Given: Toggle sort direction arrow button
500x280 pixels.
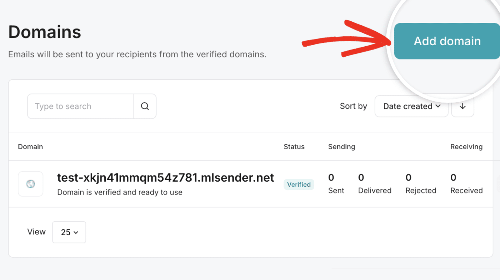Looking at the screenshot, I should point(462,106).
